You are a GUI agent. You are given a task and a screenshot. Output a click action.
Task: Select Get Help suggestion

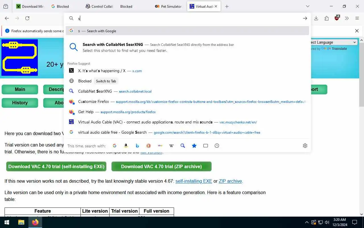click(x=187, y=112)
